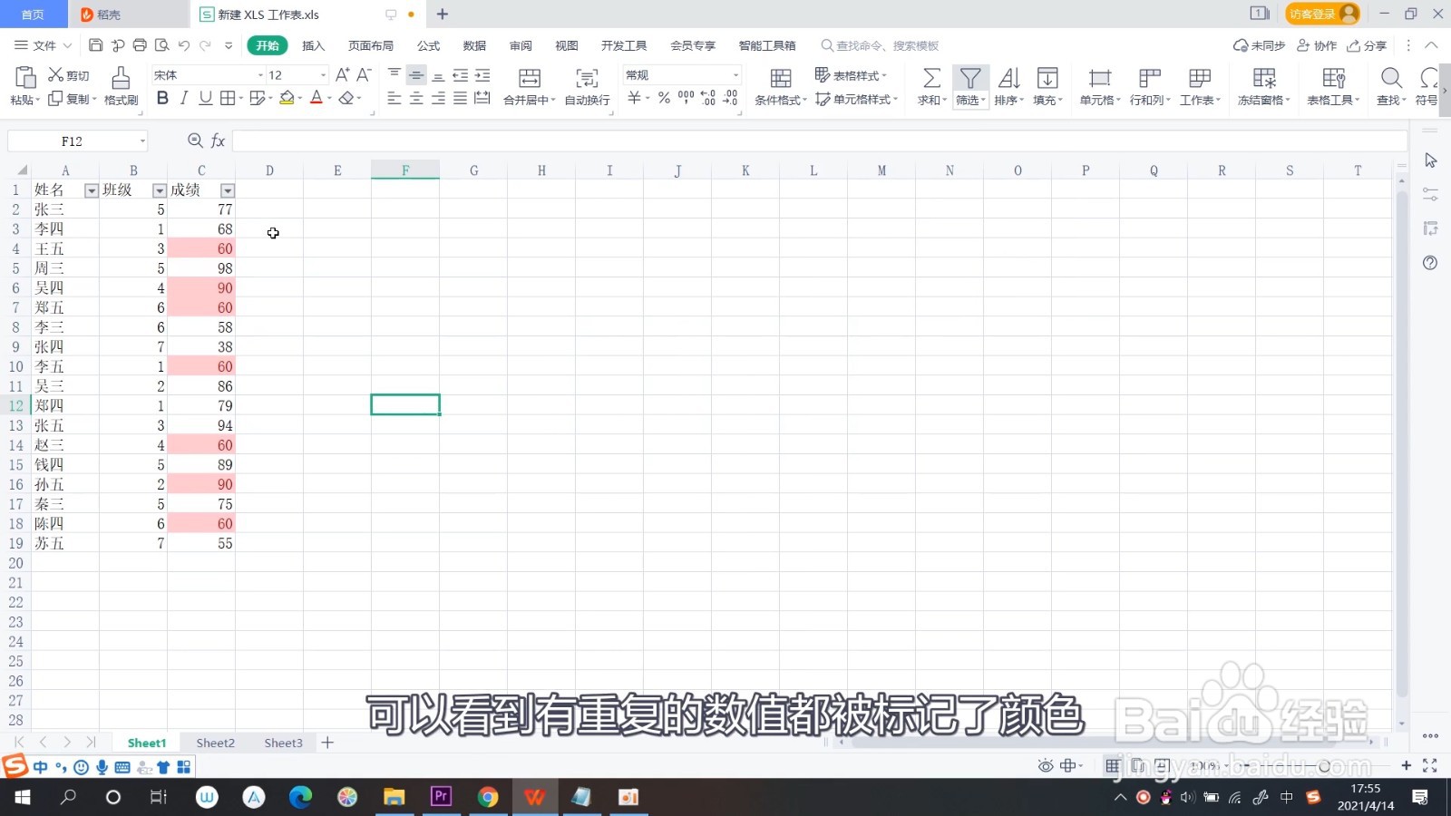This screenshot has width=1451, height=816.
Task: Click the search commands box (查找命令)
Action: coord(880,45)
